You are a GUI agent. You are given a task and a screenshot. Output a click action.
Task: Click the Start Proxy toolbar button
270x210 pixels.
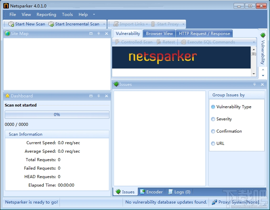(x=165, y=24)
